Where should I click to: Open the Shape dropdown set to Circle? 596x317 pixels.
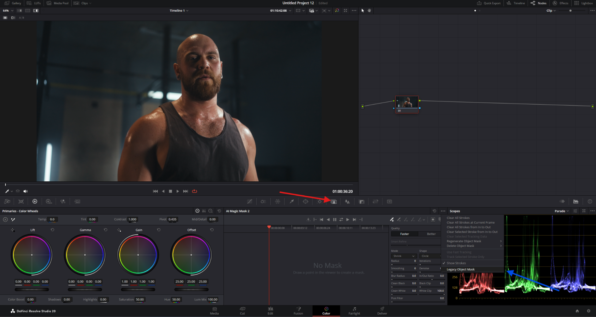[429, 256]
